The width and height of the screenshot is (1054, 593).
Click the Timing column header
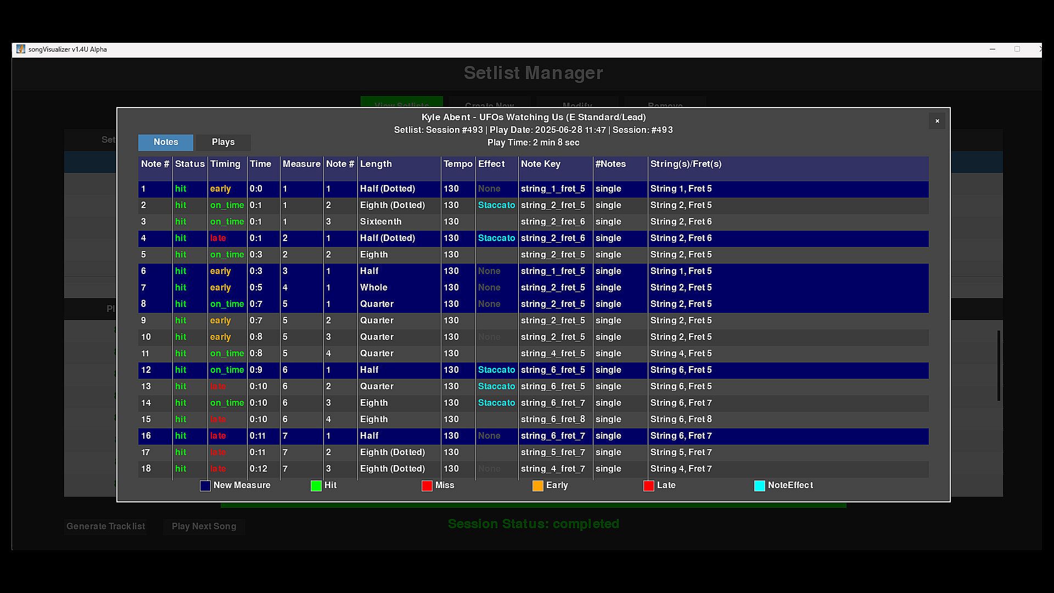click(226, 164)
